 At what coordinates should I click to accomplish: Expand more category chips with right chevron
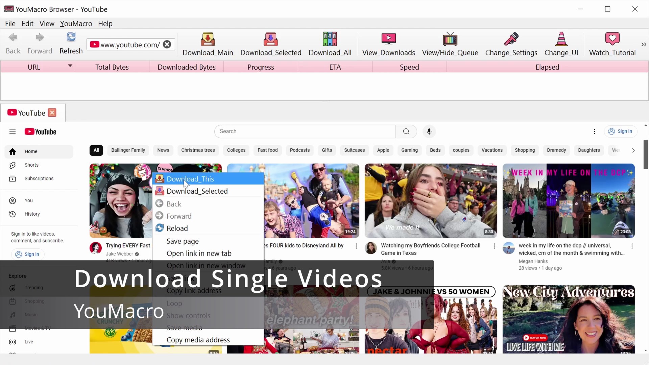633,150
